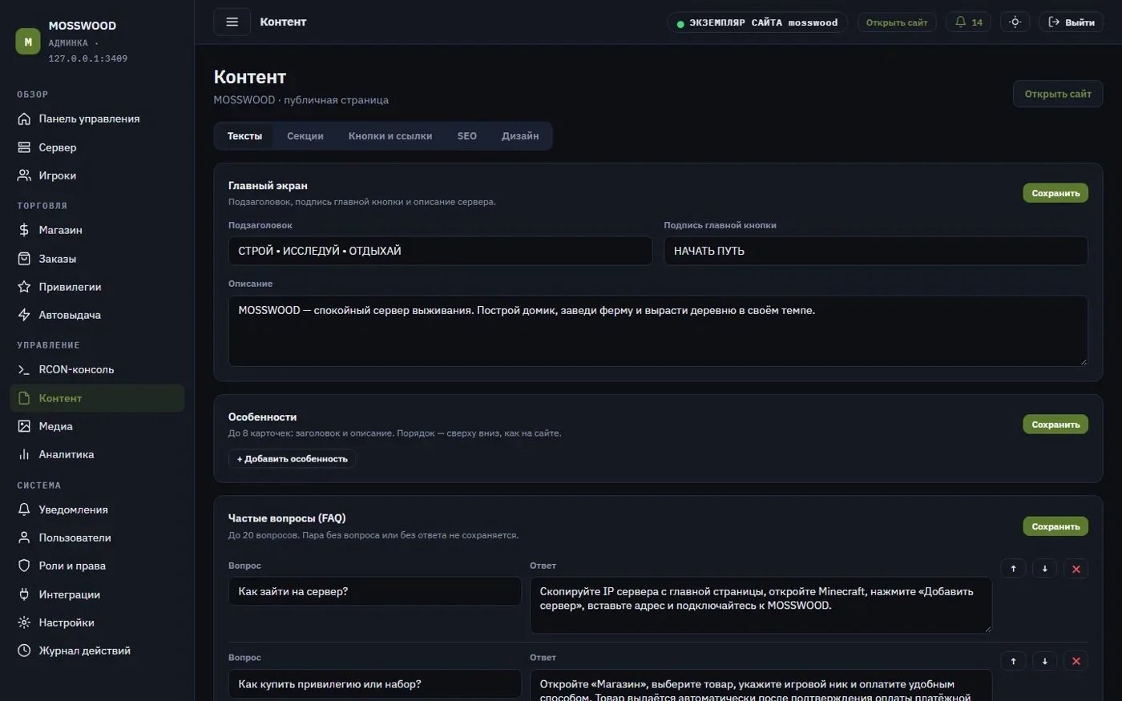Switch to the Секции tab
1122x701 pixels.
[305, 136]
